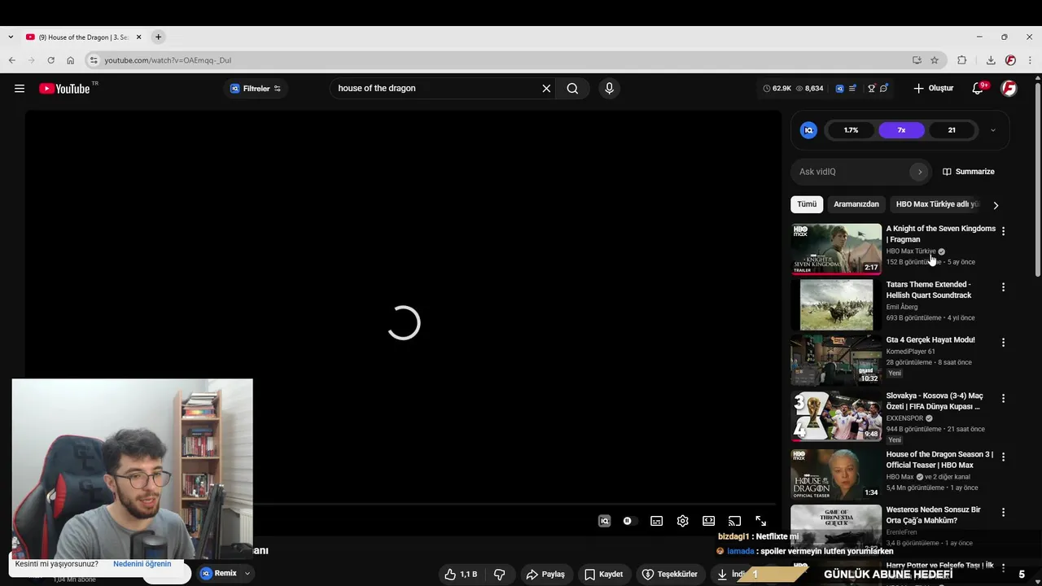Click the vidIQ views stat 8,634
Screen dimensions: 1042x586
[x=809, y=89]
